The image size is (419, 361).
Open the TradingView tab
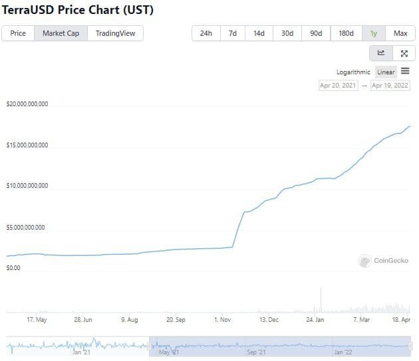click(115, 33)
